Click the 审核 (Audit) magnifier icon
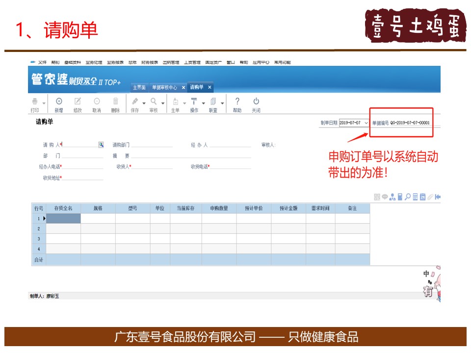Viewport: 471px width, 353px height. click(x=153, y=101)
